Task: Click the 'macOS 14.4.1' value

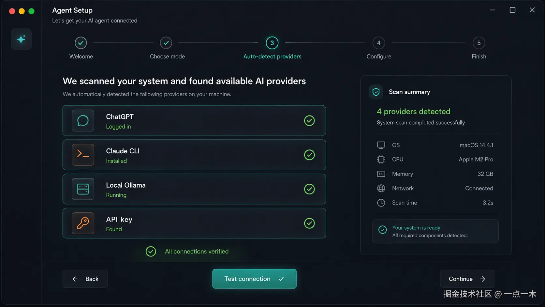Action: pyautogui.click(x=476, y=145)
